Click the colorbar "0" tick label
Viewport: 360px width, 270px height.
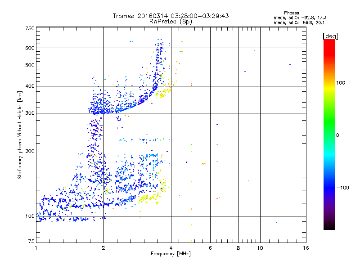337,135
